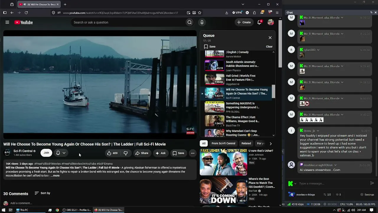This screenshot has height=213, width=378.
Task: Click the YouTube search input field
Action: [x=129, y=22]
